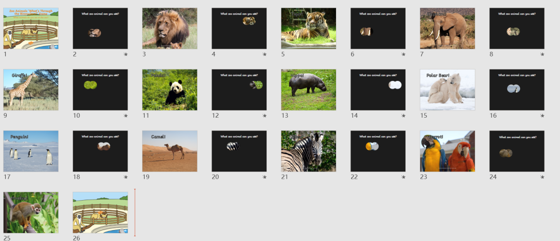The height and width of the screenshot is (241, 560).
Task: Click the animation star under slide 8
Action: 542,54
